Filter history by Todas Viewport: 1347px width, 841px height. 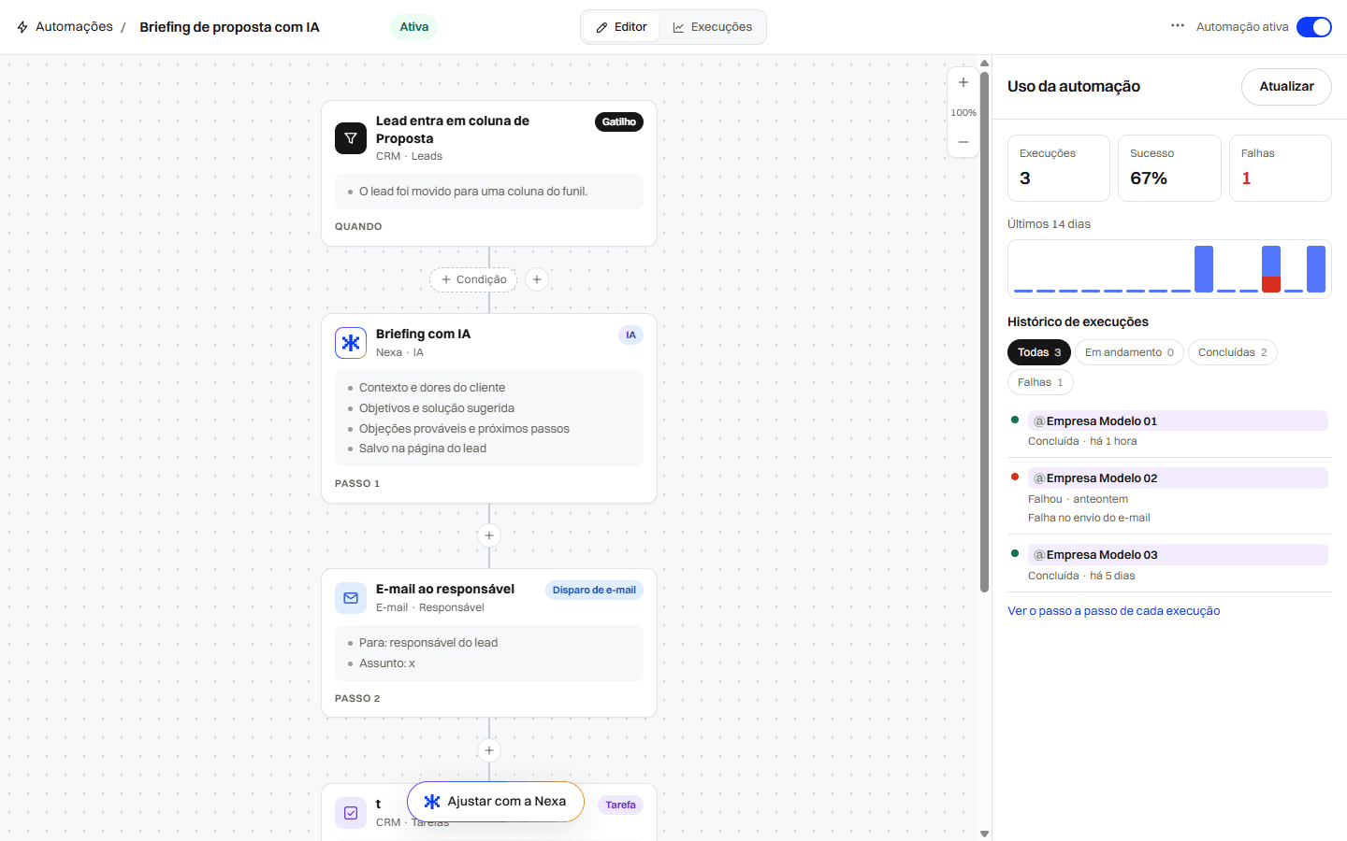click(x=1039, y=352)
